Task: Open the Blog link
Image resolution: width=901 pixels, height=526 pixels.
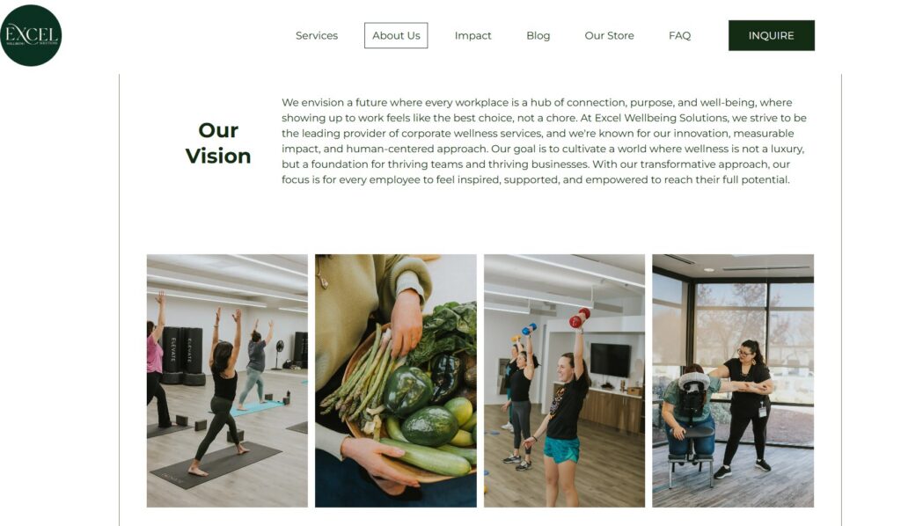Action: click(538, 35)
